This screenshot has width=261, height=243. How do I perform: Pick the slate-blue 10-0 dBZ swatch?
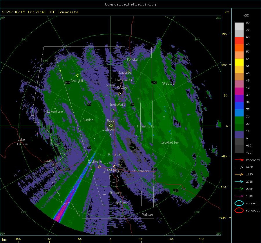click(x=239, y=135)
